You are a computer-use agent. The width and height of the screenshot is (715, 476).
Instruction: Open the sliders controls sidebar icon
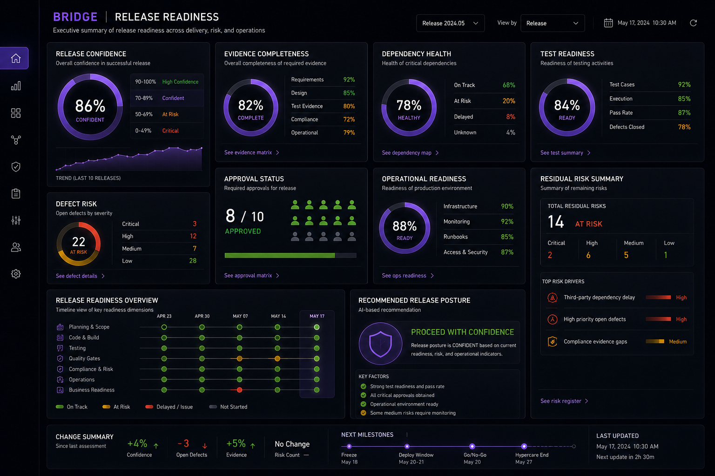(x=16, y=220)
